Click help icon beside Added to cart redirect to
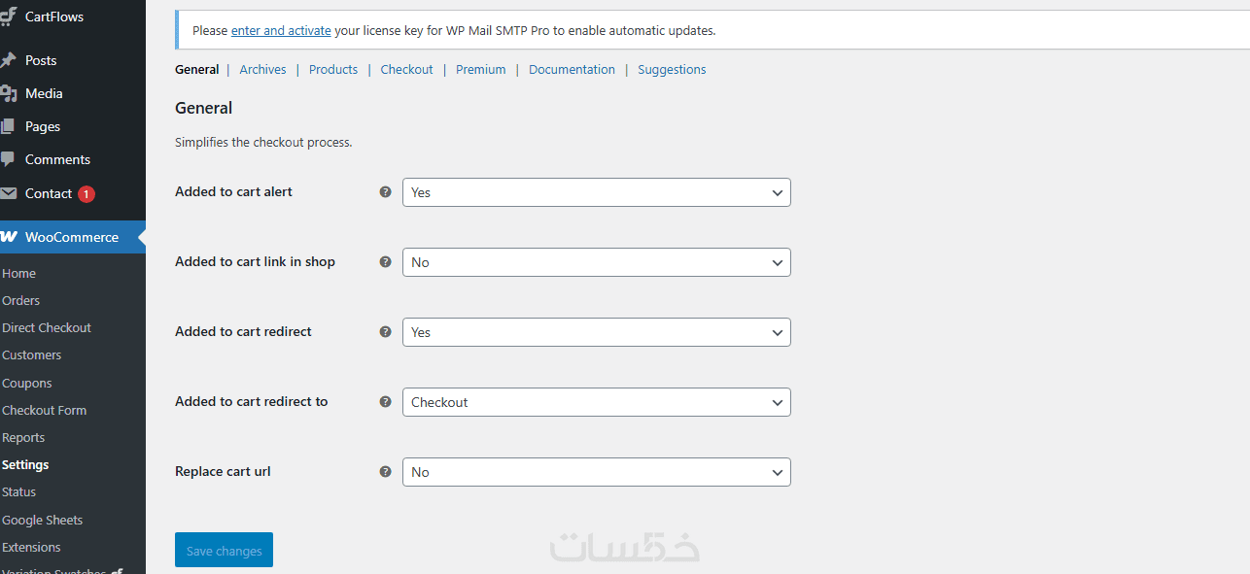 click(385, 402)
